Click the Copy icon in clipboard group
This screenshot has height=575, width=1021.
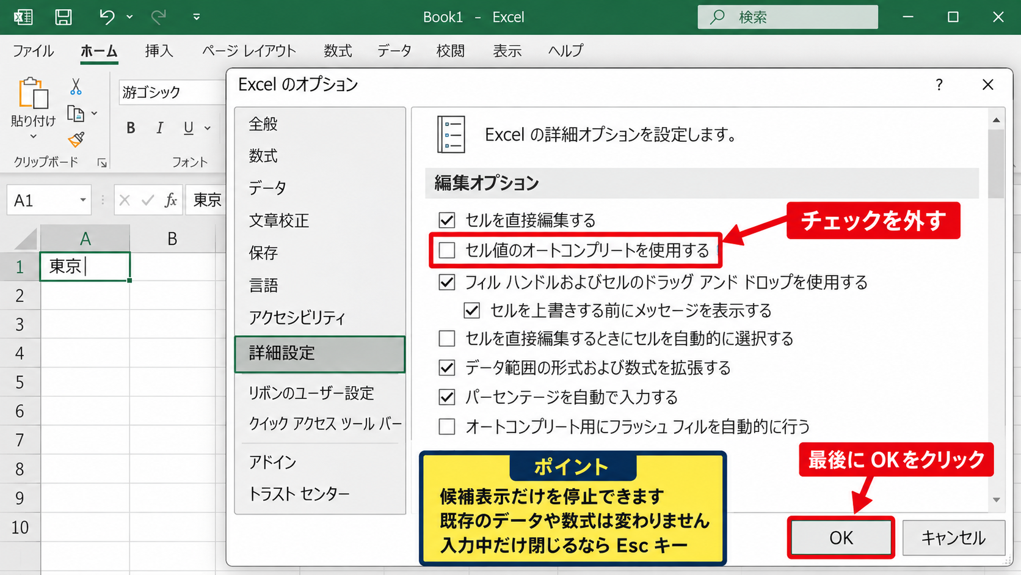(76, 114)
